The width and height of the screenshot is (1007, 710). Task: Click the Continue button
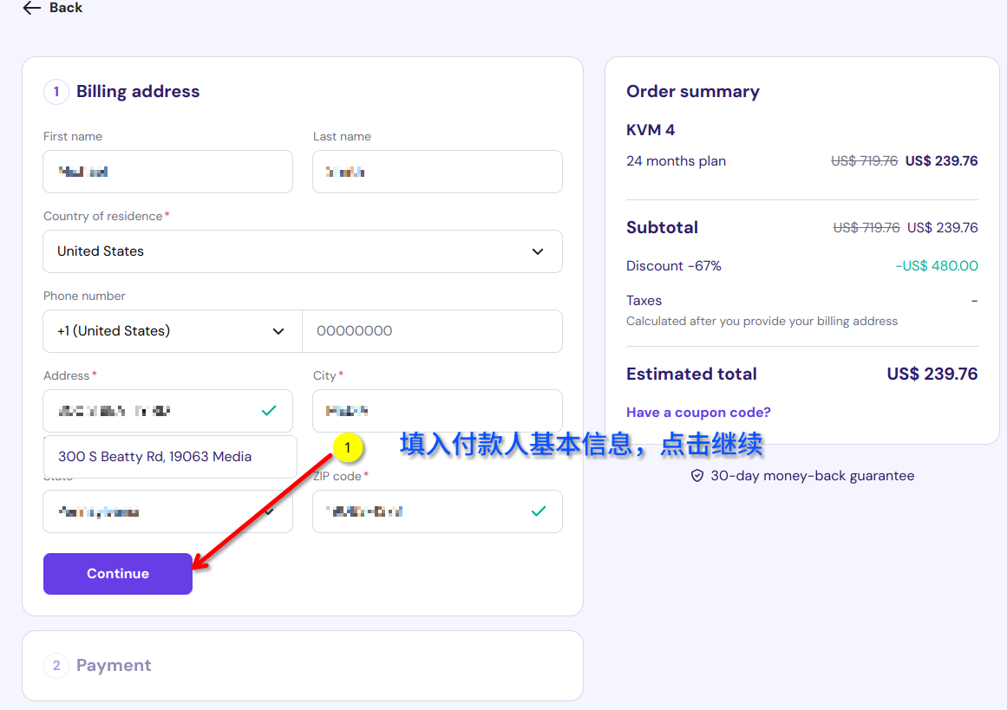(x=118, y=574)
